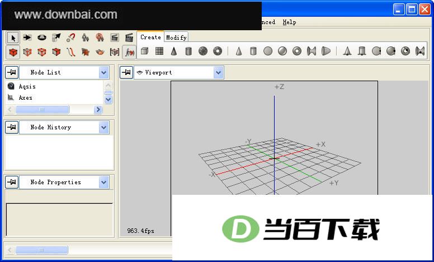Viewport: 434px width, 262px height.
Task: Minimize the application window
Action: click(399, 10)
